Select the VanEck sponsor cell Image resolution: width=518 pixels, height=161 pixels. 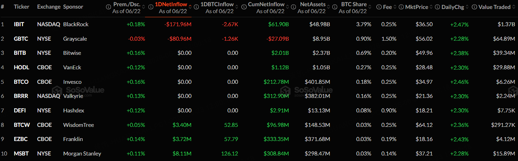[72, 67]
